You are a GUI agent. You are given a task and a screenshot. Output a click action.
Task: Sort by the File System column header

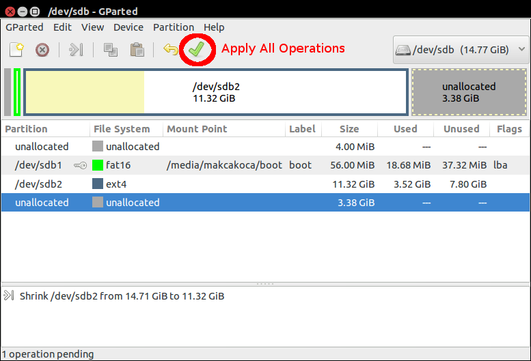point(122,129)
